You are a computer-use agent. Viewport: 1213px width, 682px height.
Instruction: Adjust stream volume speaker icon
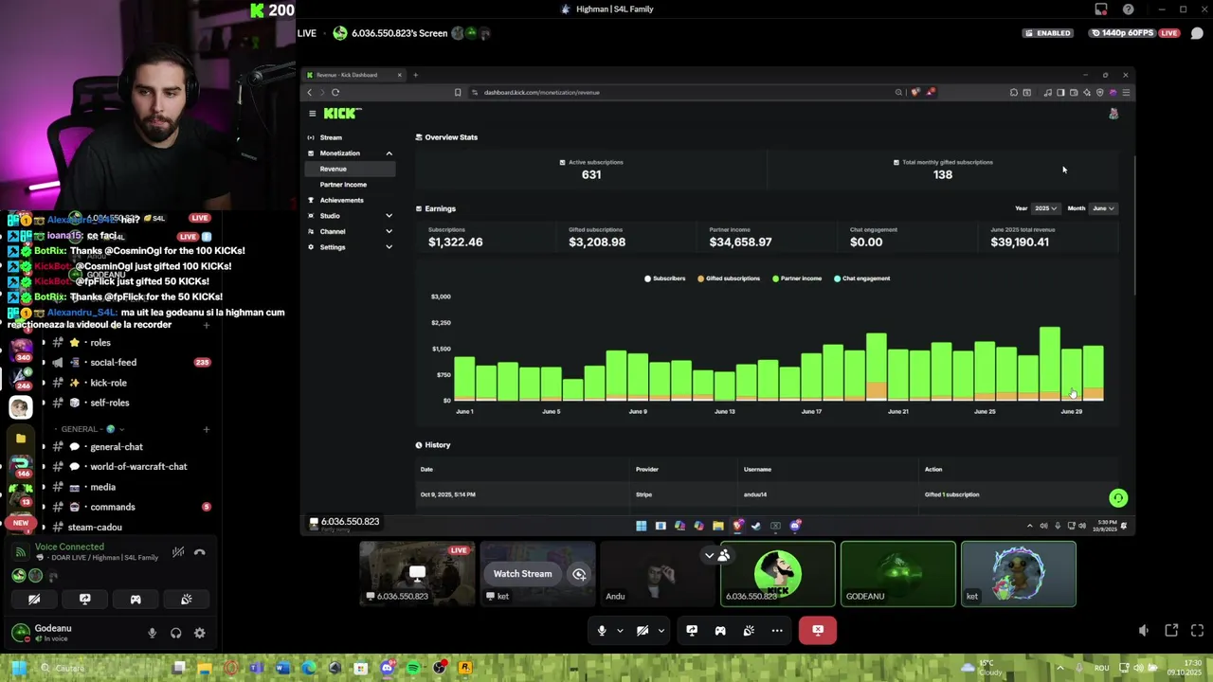(1144, 630)
